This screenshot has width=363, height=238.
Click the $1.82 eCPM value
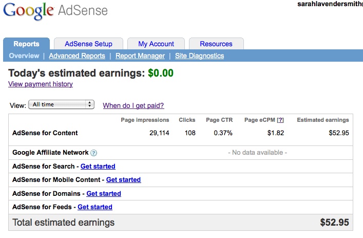[x=276, y=133]
